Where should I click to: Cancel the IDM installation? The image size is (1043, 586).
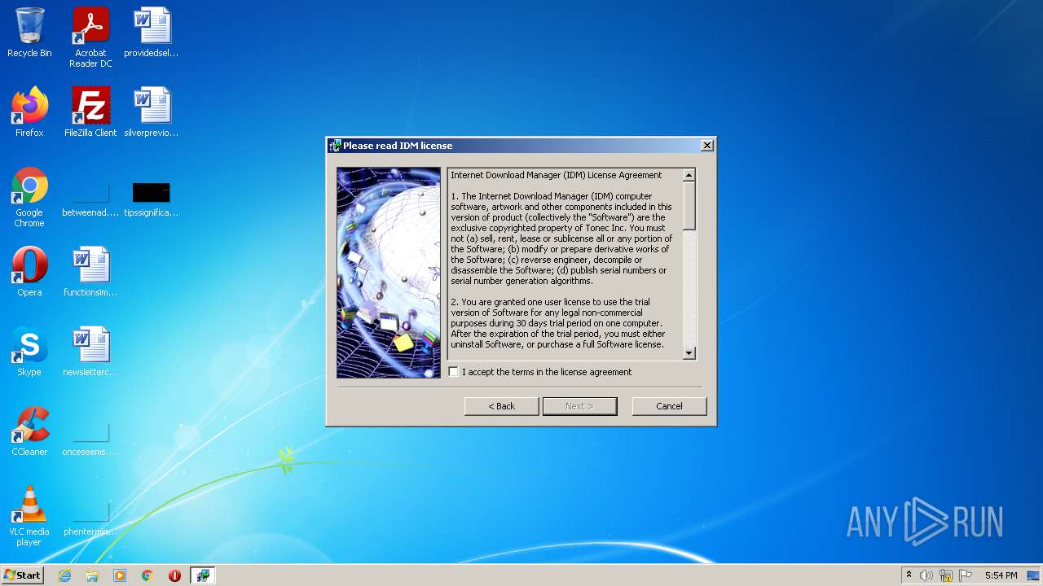(669, 406)
